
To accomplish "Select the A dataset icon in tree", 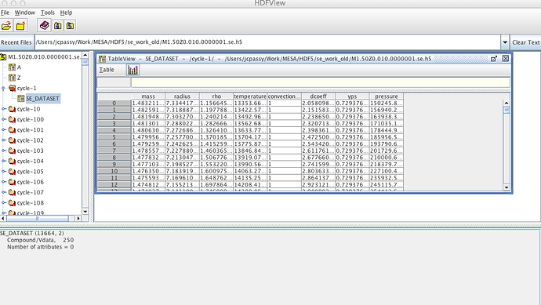I will [x=12, y=67].
